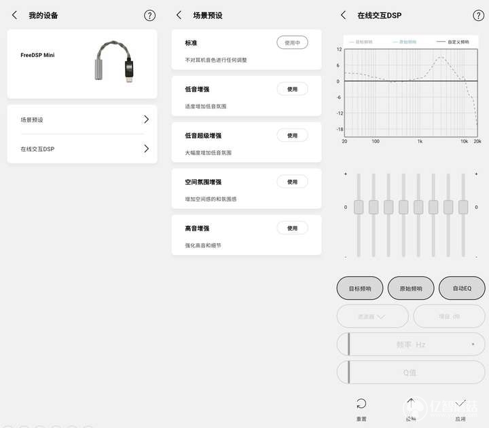Tap the FreeDSP Mini cable image

115,62
